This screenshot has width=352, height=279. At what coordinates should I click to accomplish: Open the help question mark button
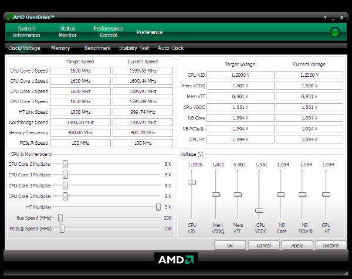pos(325,18)
